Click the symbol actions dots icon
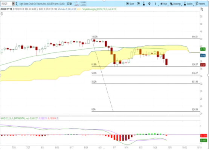The height and width of the screenshot is (150, 209). click(x=17, y=4)
